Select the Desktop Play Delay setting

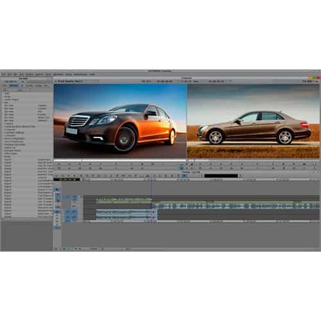click(28, 144)
